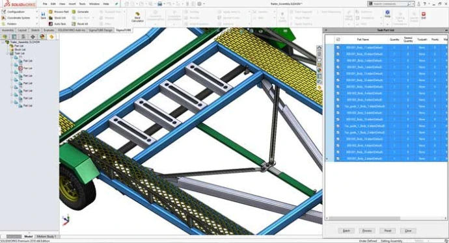Toggle the checkbox for the guide_1_Body_1 row
The width and height of the screenshot is (449, 243).
tap(338, 107)
